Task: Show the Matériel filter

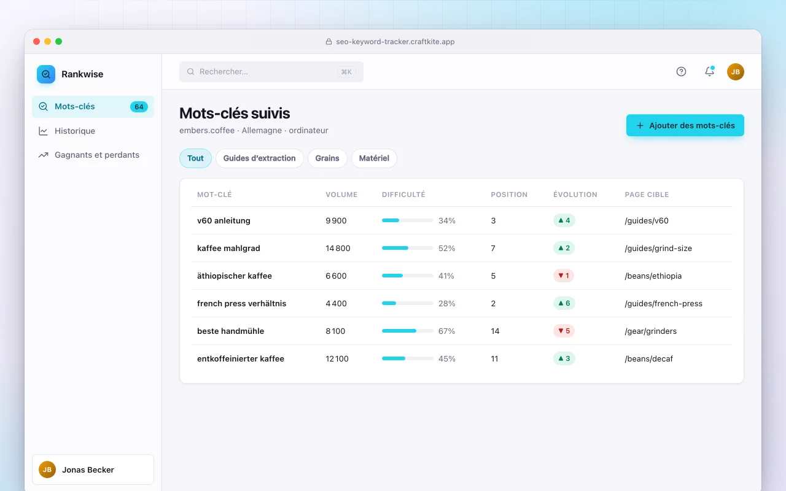Action: click(x=374, y=158)
